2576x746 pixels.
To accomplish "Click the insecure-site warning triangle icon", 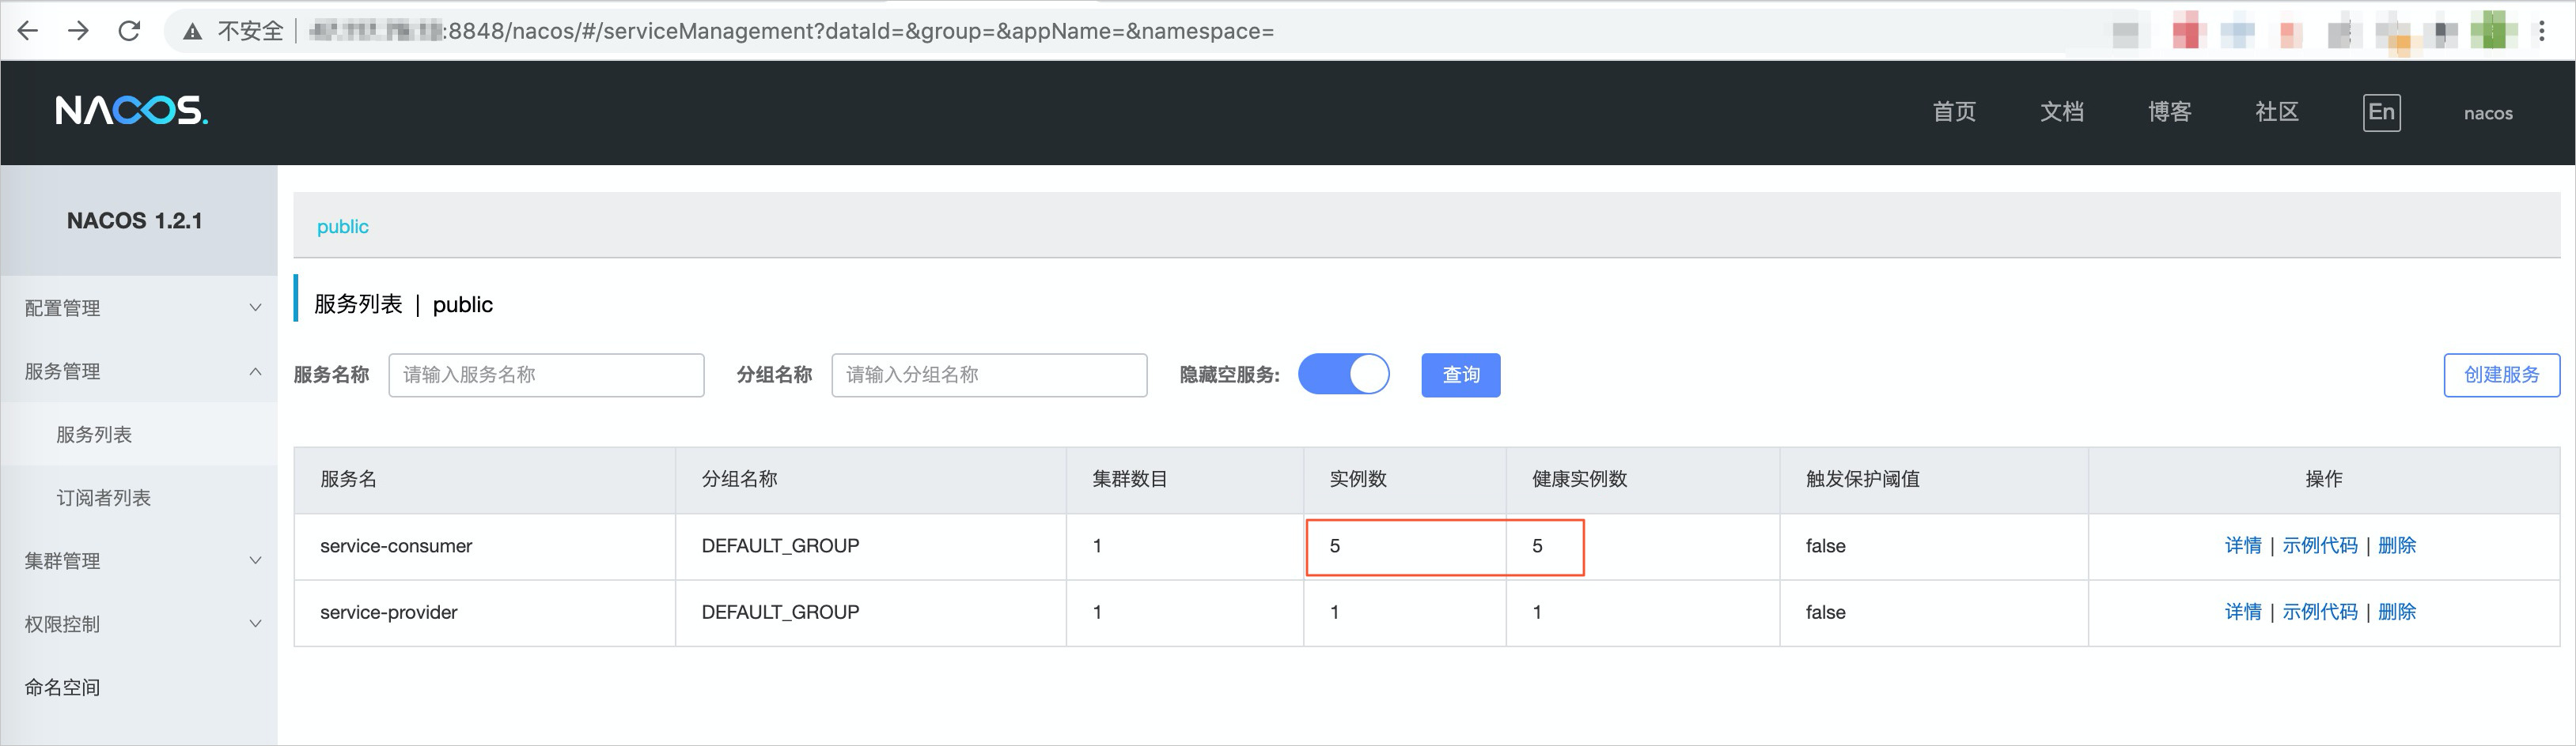I will [192, 32].
